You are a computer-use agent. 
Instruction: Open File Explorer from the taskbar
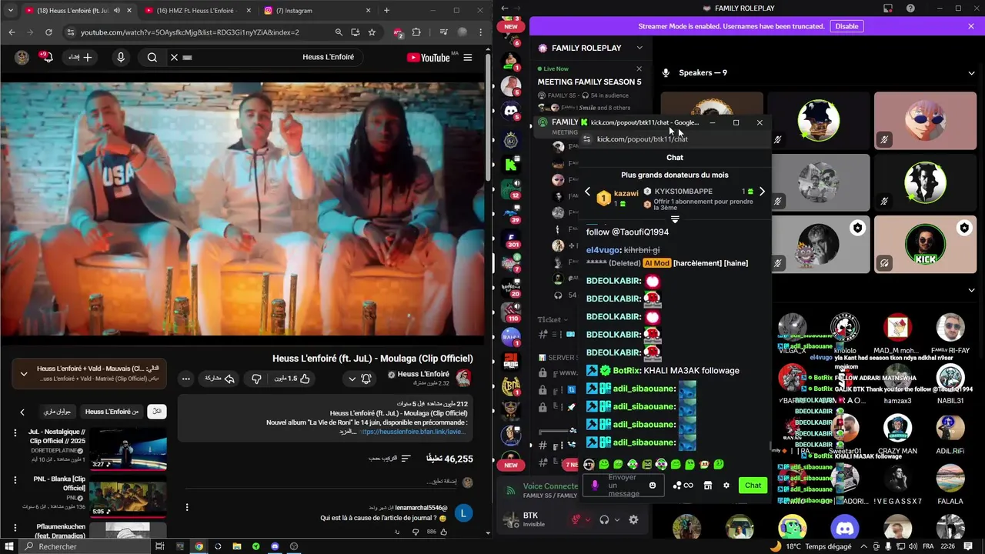pos(236,546)
